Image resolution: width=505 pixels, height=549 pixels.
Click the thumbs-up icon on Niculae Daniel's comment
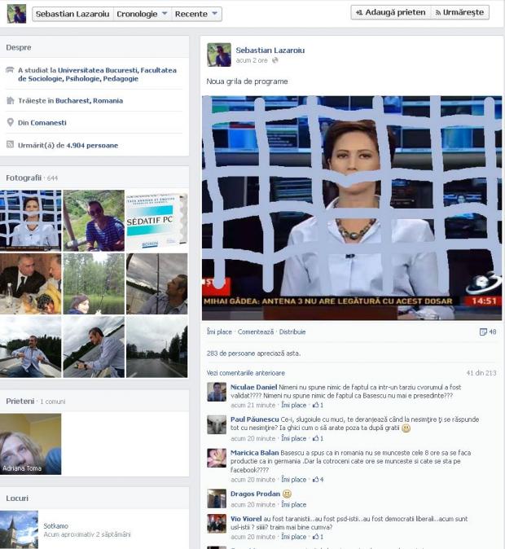point(315,405)
